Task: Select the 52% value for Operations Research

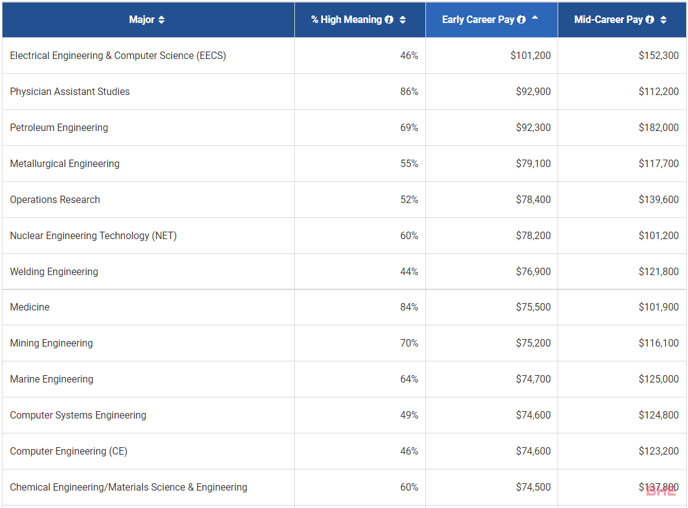Action: tap(409, 199)
